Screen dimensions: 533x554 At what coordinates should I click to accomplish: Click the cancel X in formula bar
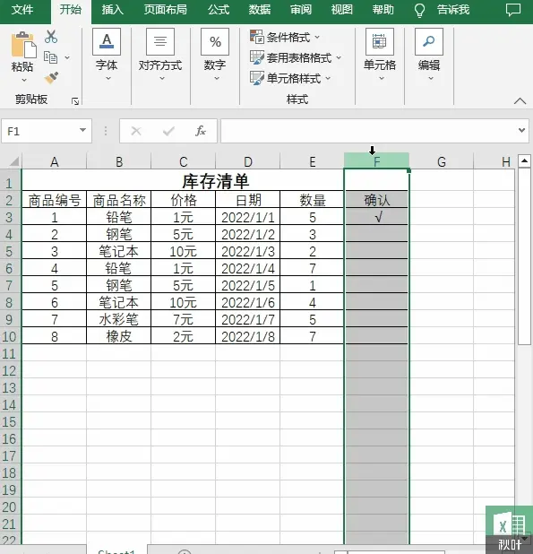pos(136,131)
